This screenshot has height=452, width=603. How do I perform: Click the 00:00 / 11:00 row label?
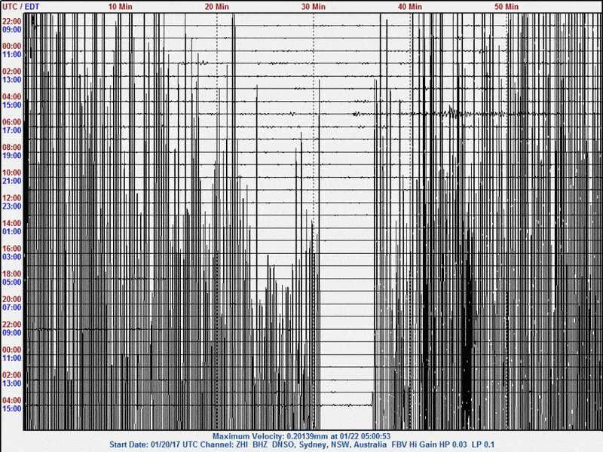(12, 52)
